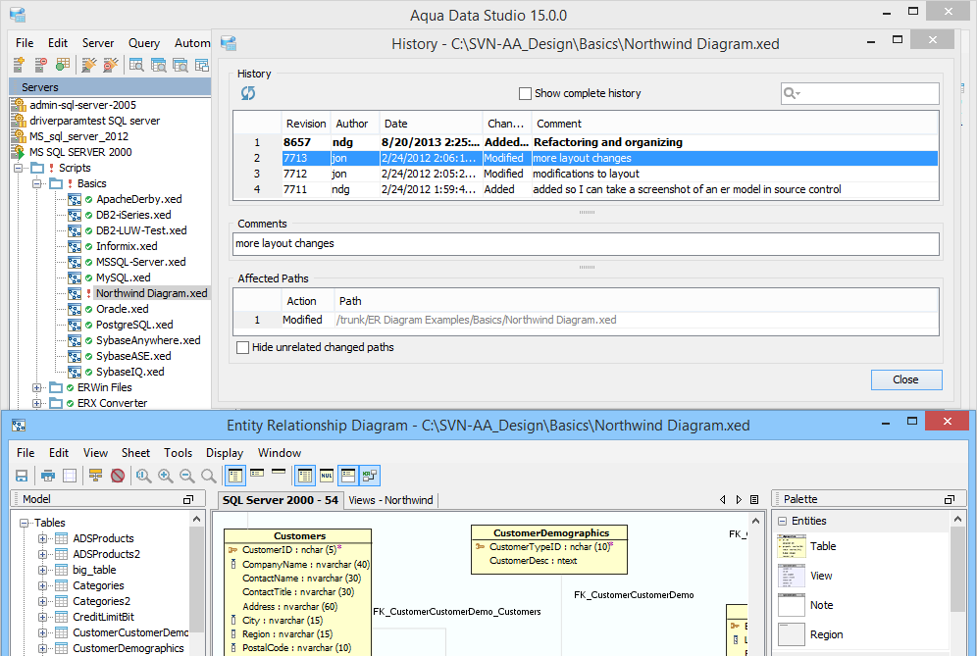Save the ER diagram using the floppy icon
The height and width of the screenshot is (656, 977).
click(22, 476)
